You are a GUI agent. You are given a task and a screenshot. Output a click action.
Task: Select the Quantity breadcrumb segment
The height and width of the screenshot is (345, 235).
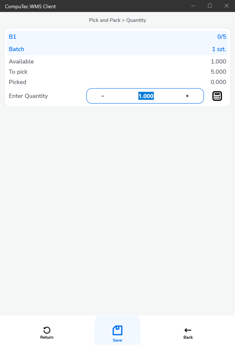point(136,20)
